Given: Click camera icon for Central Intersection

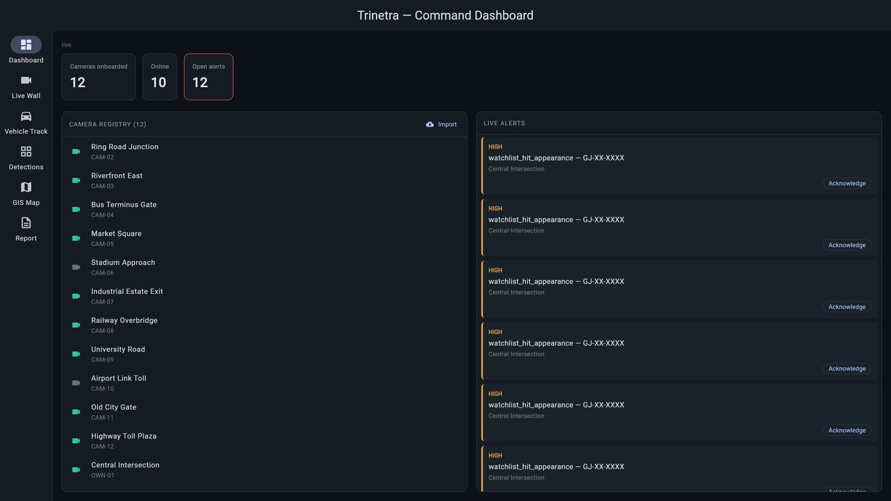Looking at the screenshot, I should (76, 470).
